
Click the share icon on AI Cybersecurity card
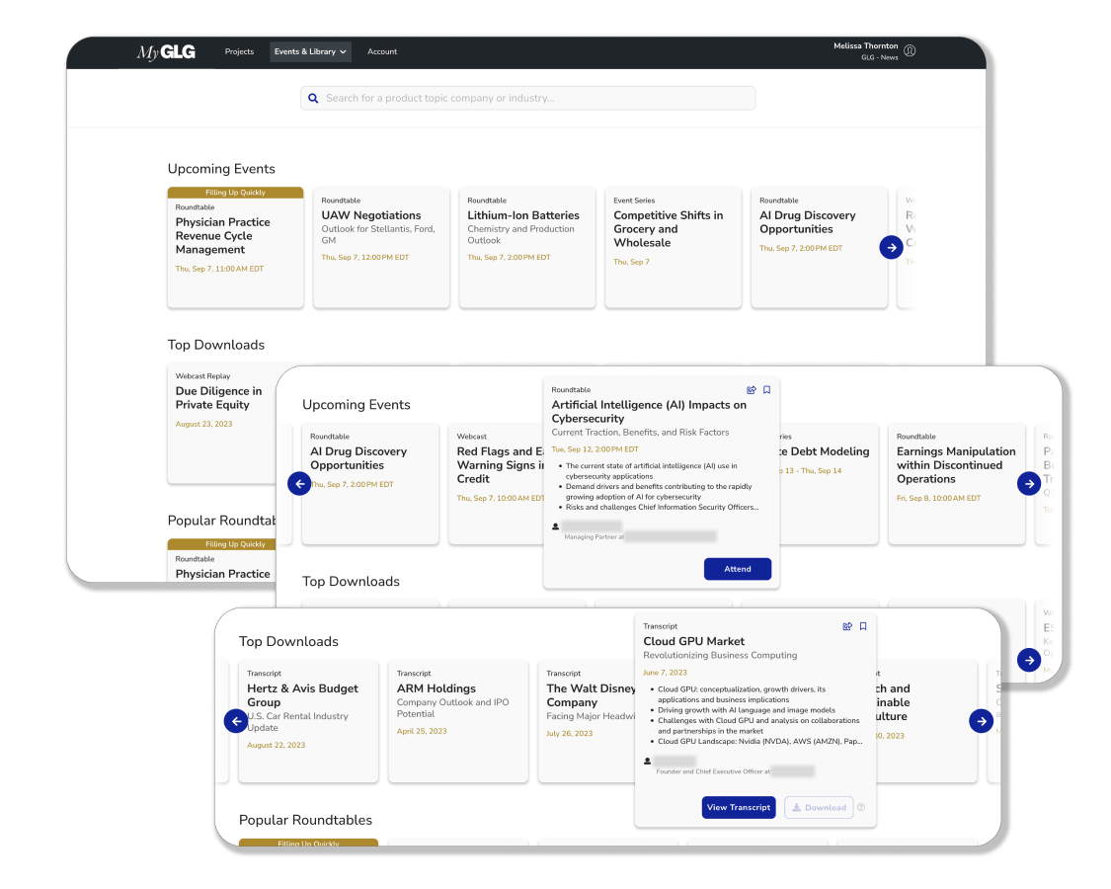(753, 390)
